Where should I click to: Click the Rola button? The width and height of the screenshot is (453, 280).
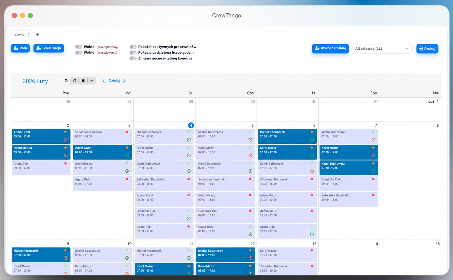click(x=20, y=48)
